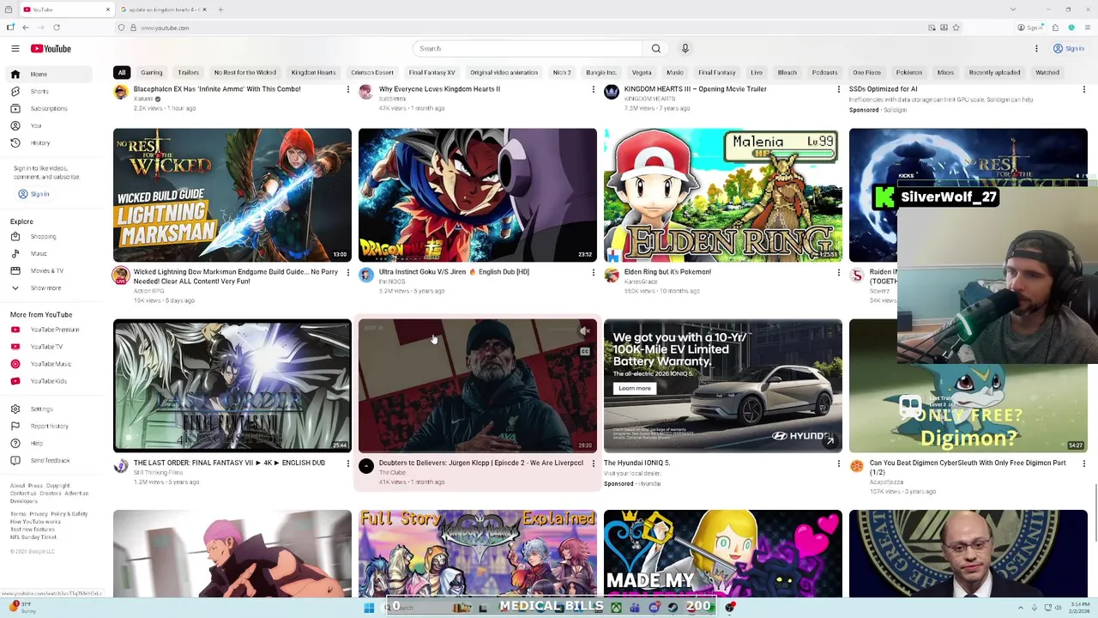Screen dimensions: 1098x618
Task: Open browser application menu button
Action: coord(1086,27)
